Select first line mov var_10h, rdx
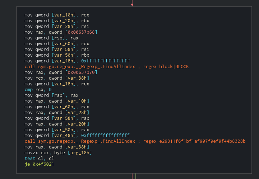The image size is (259, 179). click(57, 15)
